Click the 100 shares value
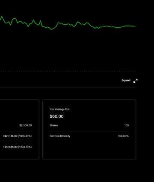The height and width of the screenshot is (182, 154). click(x=127, y=125)
